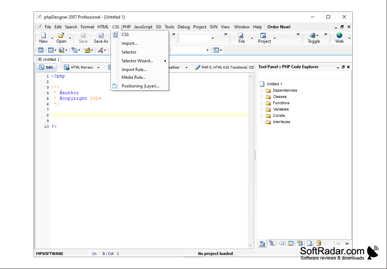Choose Import Rule... menu entry
This screenshot has height=269, width=387.
pyautogui.click(x=140, y=70)
